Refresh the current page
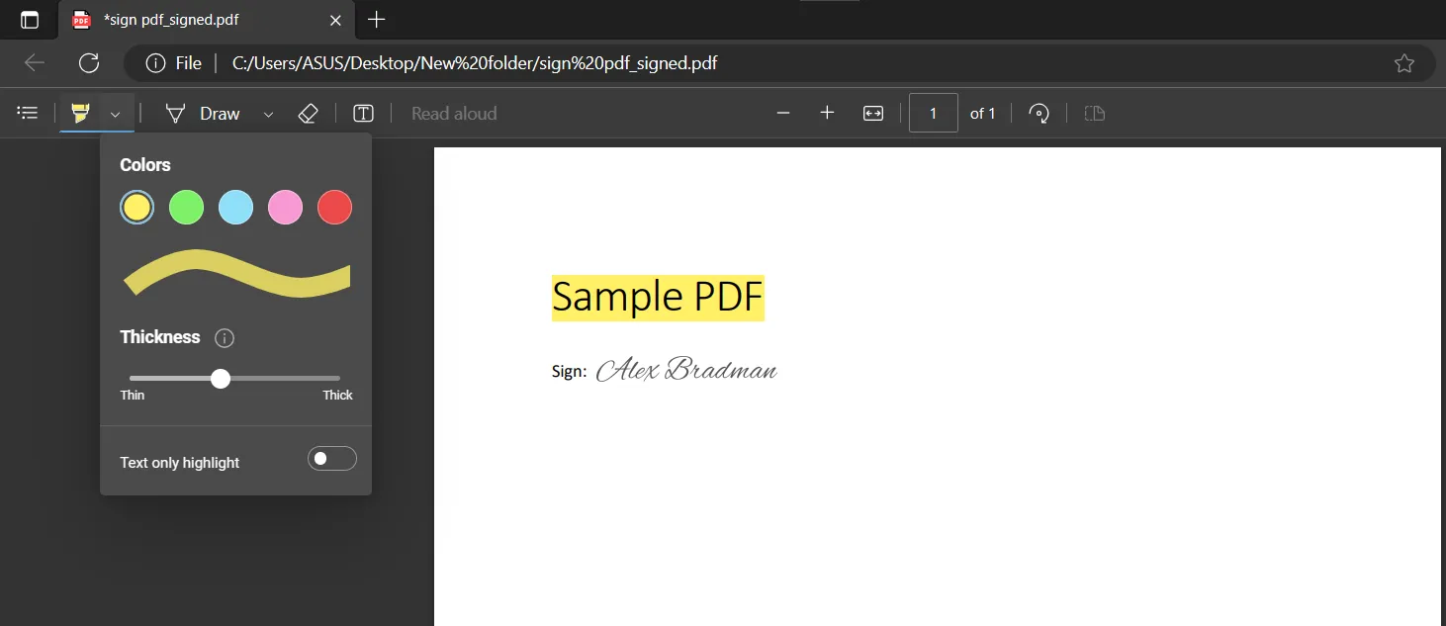The width and height of the screenshot is (1446, 626). [x=89, y=62]
